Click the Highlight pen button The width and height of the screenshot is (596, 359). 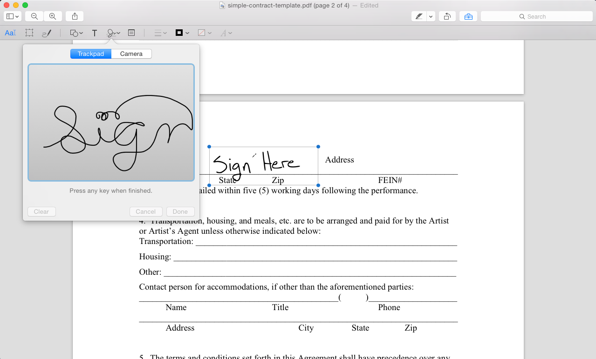tap(419, 16)
